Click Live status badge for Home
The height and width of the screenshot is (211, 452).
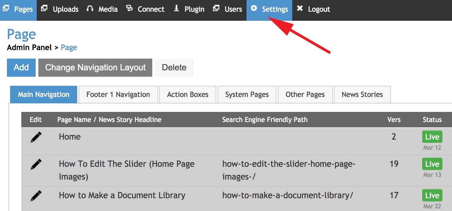pyautogui.click(x=432, y=137)
